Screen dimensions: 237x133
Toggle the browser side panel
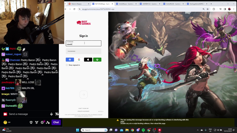[x=225, y=9]
